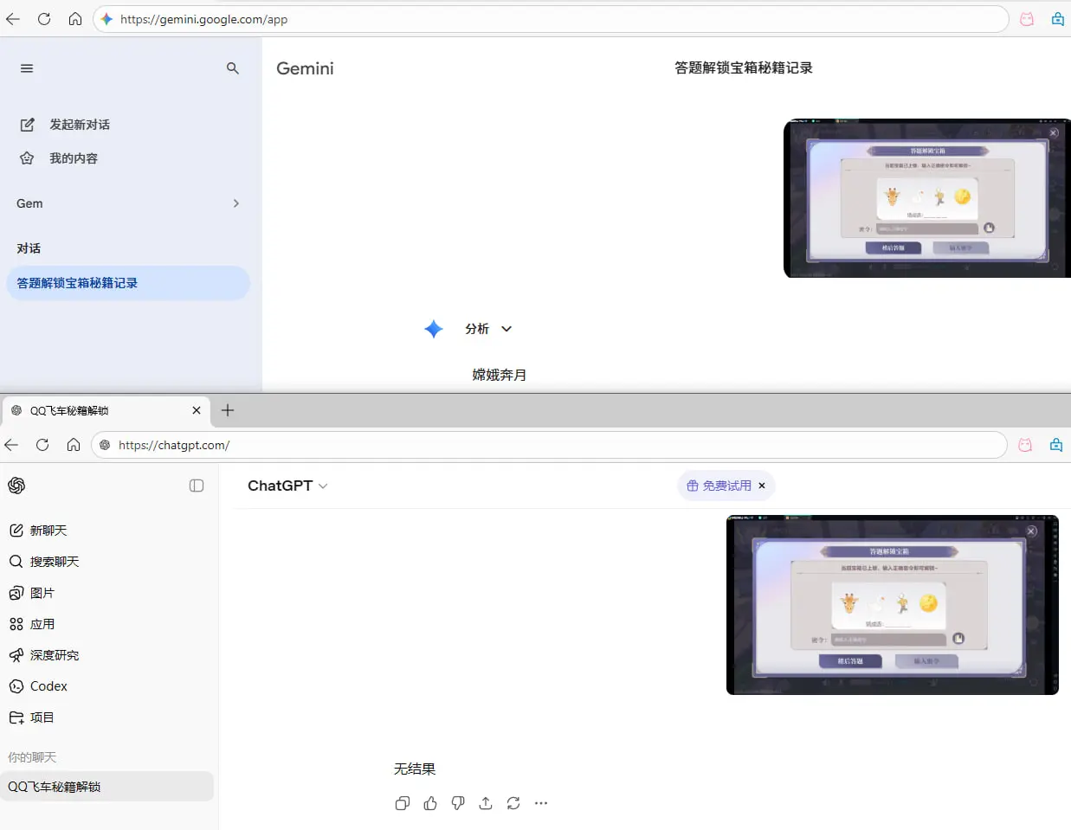This screenshot has width=1071, height=830.
Task: Start a new Gemini chat 发起新对话
Action: (79, 125)
